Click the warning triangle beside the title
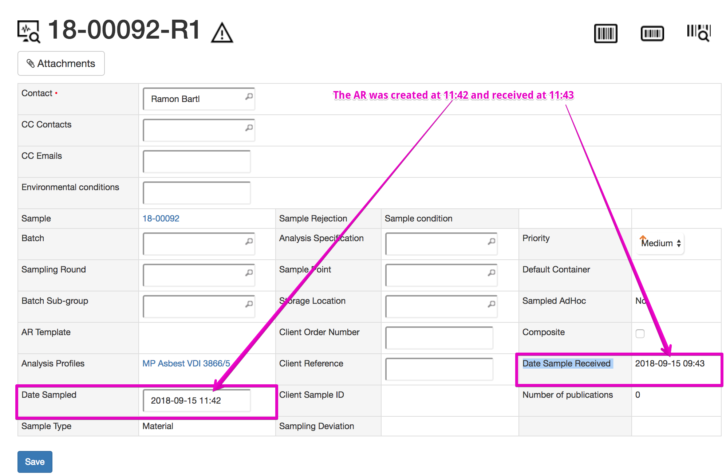 pos(222,33)
